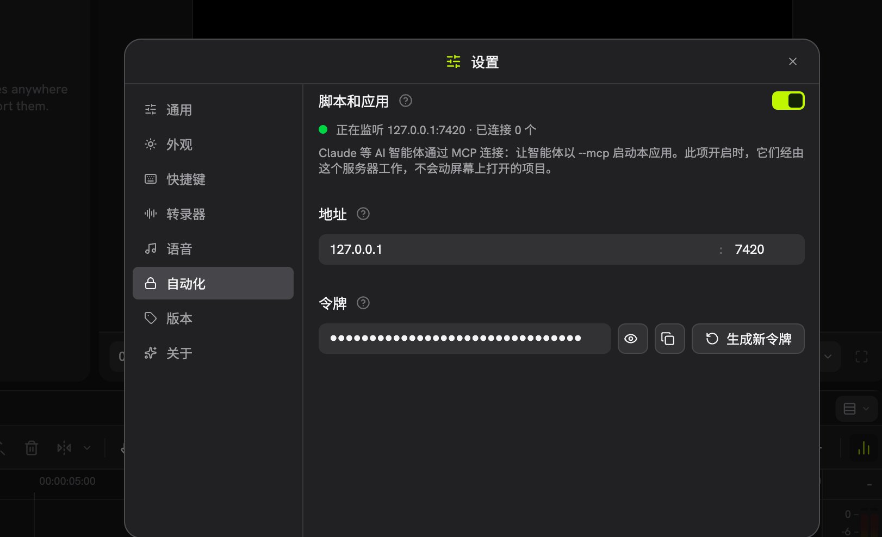Close the 设置 dialog

tap(792, 61)
